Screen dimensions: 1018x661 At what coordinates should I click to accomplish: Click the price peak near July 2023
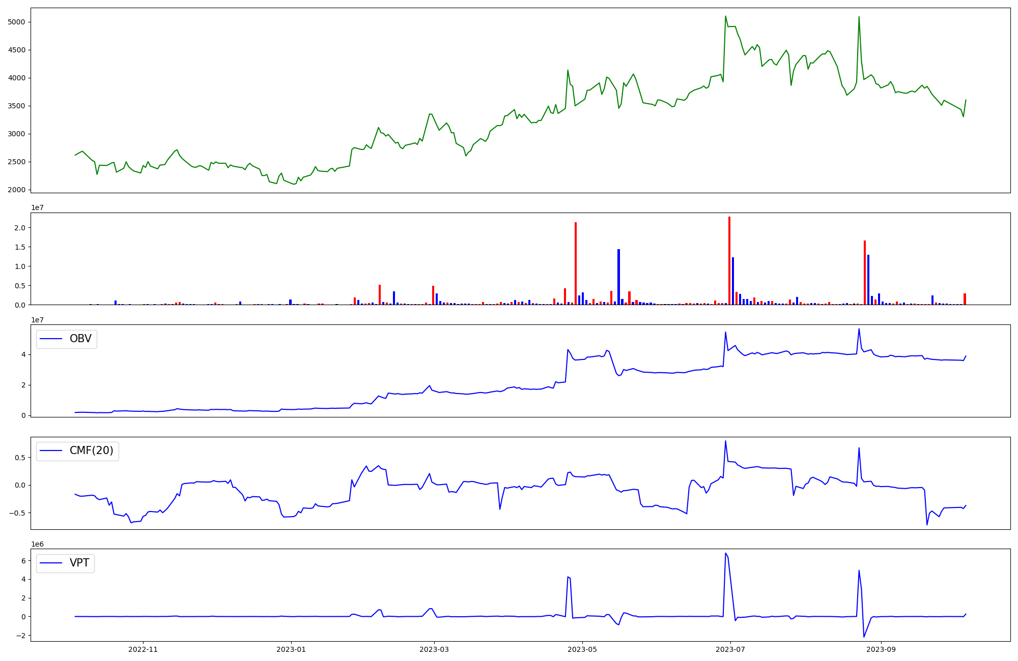tap(725, 17)
